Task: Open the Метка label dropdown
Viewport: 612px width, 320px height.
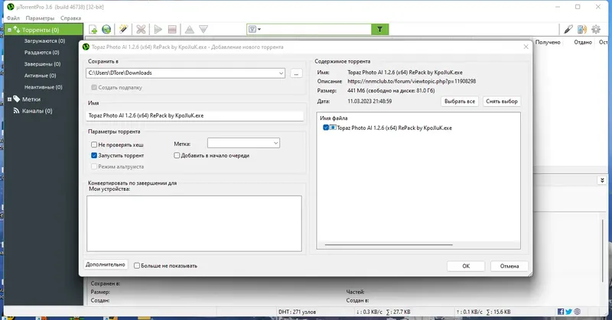Action: (x=275, y=143)
